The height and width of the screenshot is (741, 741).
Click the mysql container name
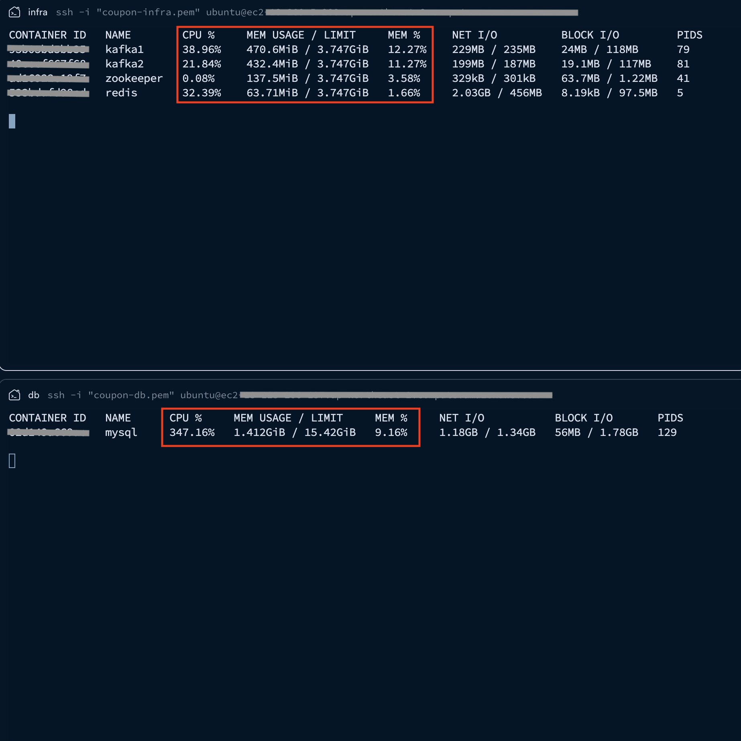121,432
